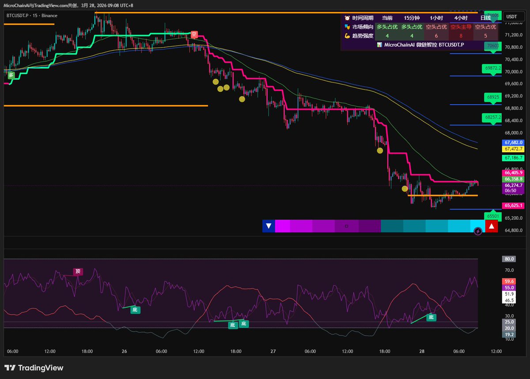Click the 26 date label on time axis
This screenshot has width=530, height=379.
pyautogui.click(x=124, y=352)
